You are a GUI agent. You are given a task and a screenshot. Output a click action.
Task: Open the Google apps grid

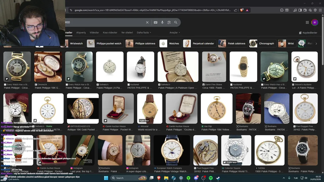[307, 22]
